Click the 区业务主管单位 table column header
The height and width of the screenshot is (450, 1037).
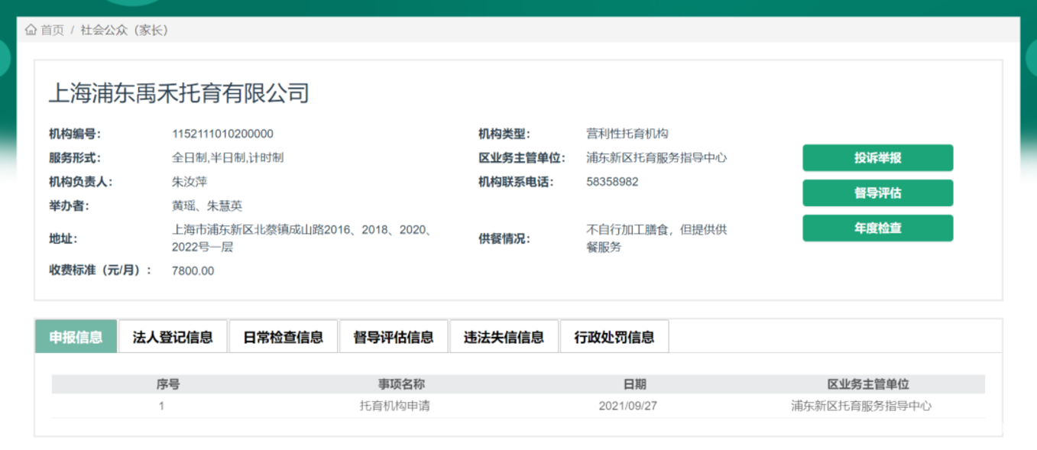click(868, 384)
